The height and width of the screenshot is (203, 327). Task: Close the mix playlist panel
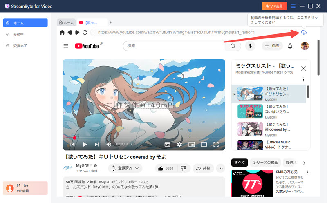pos(303,69)
